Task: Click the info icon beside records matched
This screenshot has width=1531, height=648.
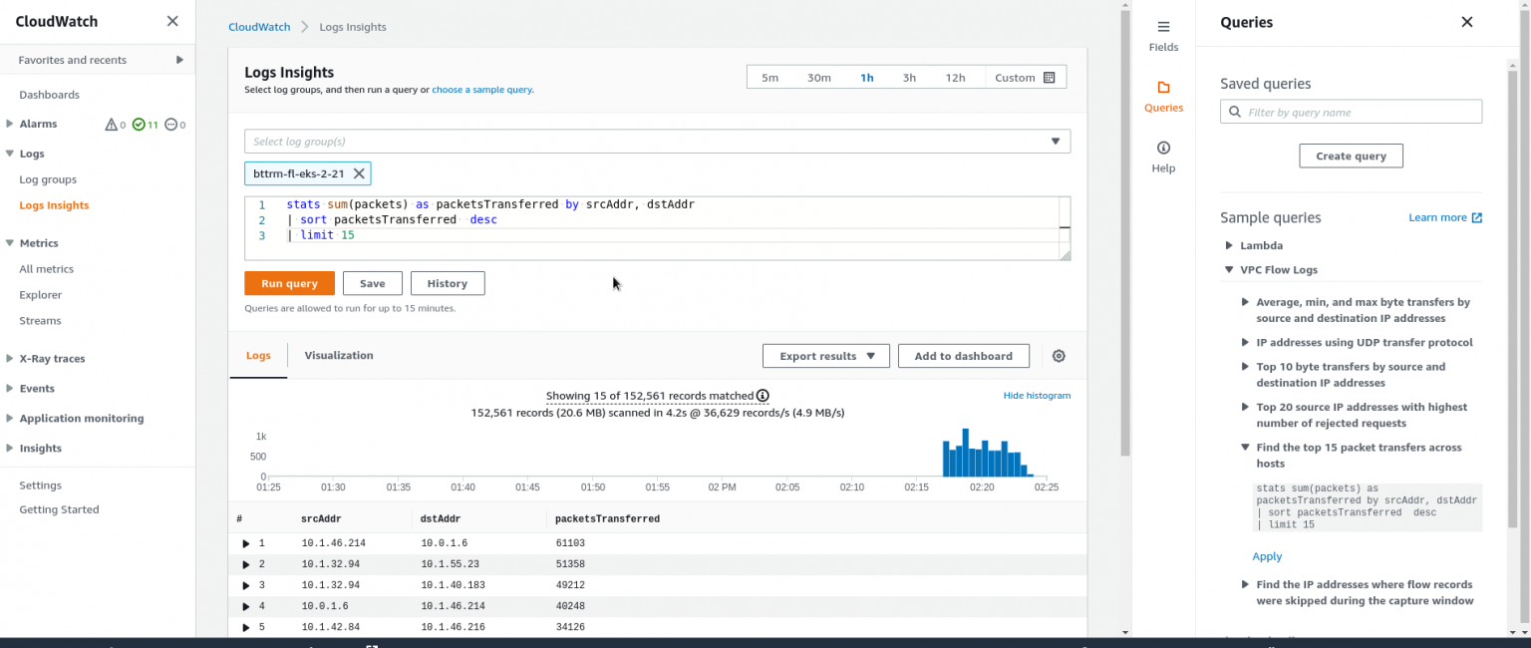Action: pyautogui.click(x=763, y=396)
